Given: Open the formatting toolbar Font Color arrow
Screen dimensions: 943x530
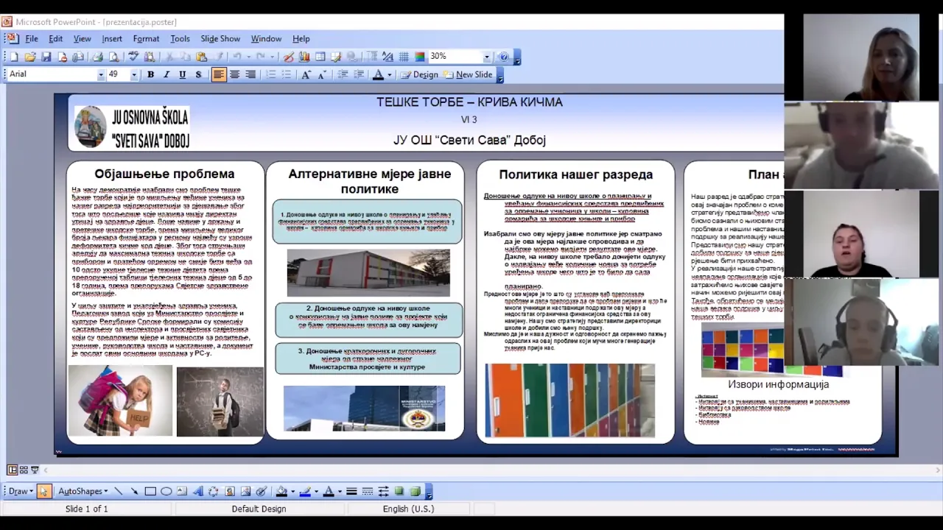Looking at the screenshot, I should click(x=389, y=74).
